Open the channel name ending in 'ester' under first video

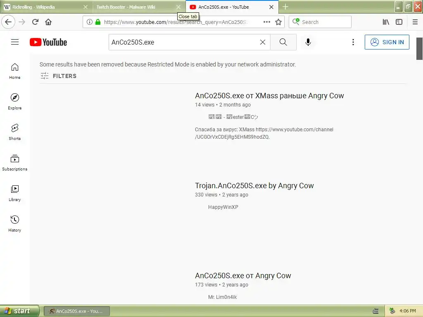point(233,117)
